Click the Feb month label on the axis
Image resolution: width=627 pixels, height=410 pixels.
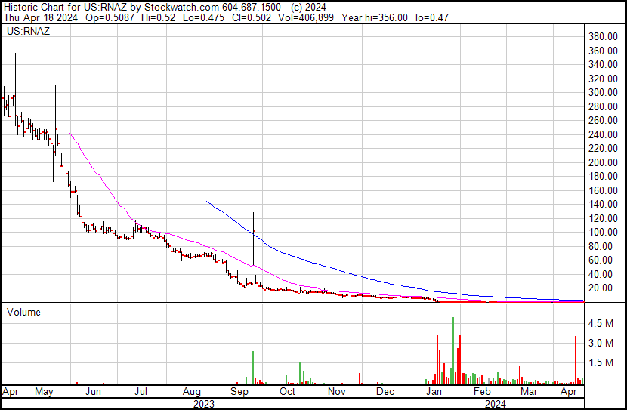(481, 393)
